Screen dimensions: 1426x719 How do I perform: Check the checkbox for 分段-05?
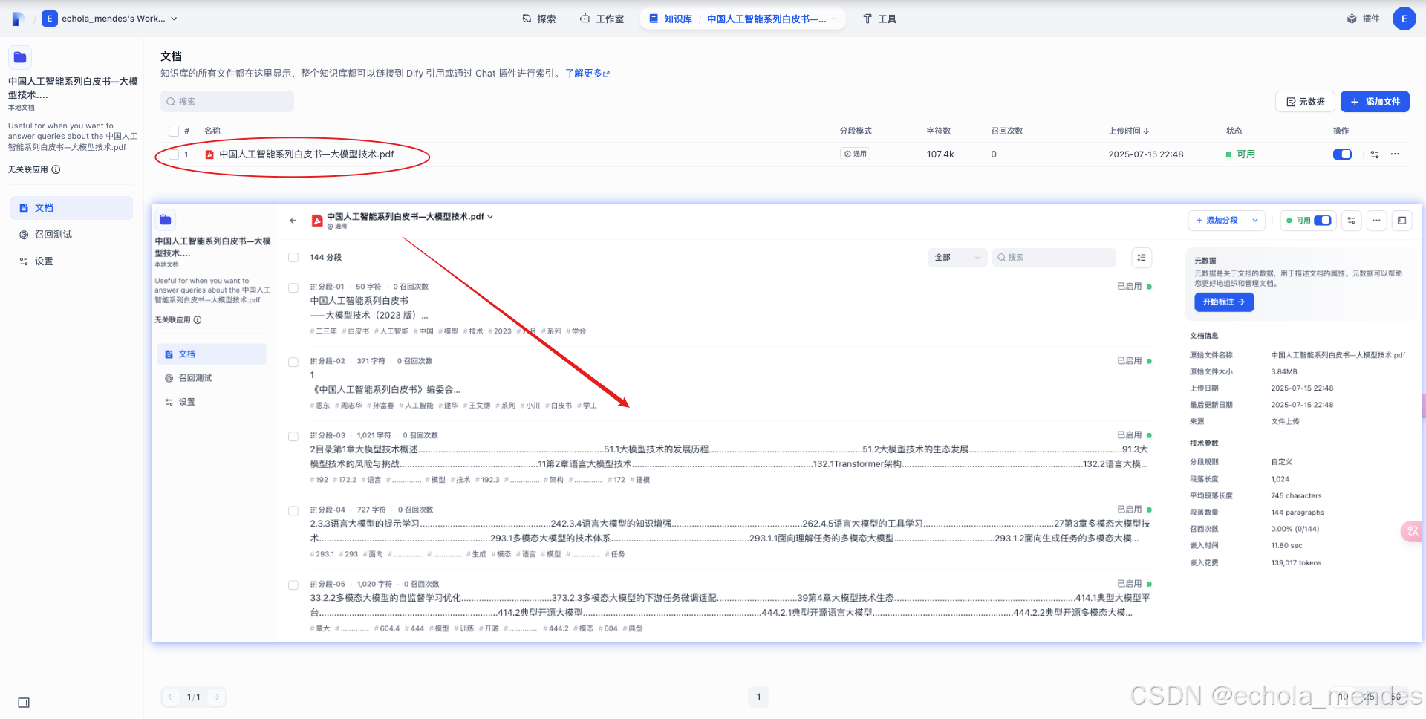pyautogui.click(x=293, y=585)
